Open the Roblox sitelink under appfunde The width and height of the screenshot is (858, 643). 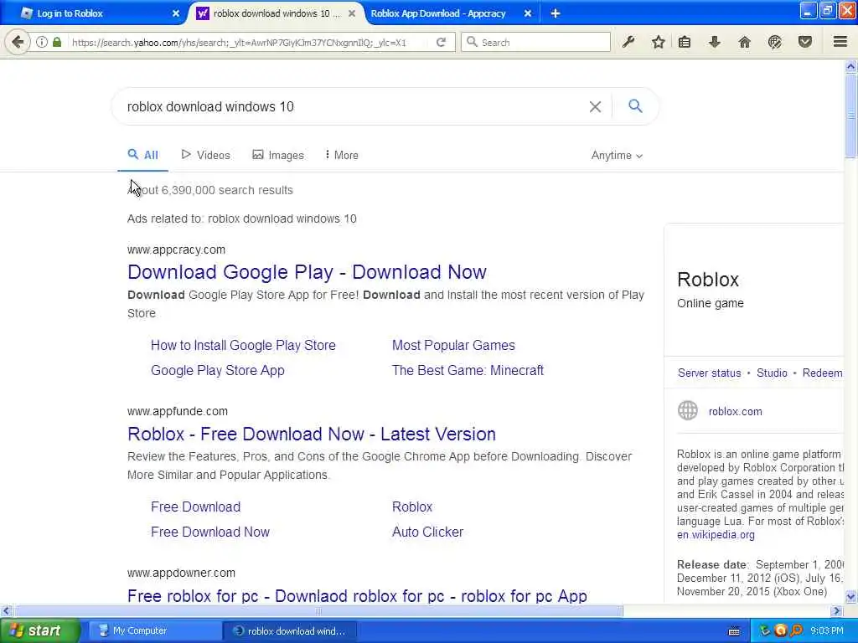(x=412, y=507)
